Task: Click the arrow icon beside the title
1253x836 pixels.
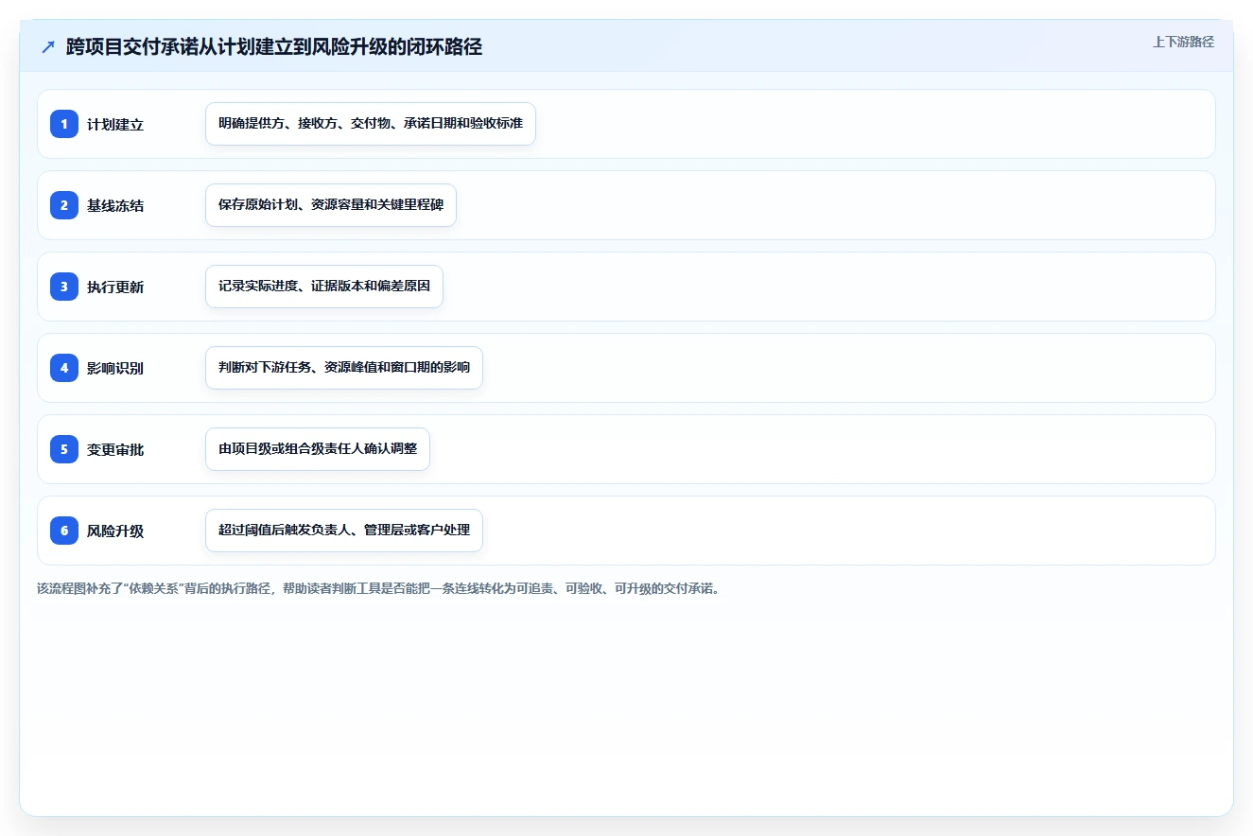Action: [x=47, y=46]
